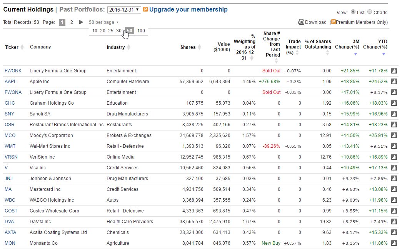Sort by Industry column arrows
Viewport: 402px width, 249px height.
click(x=129, y=47)
